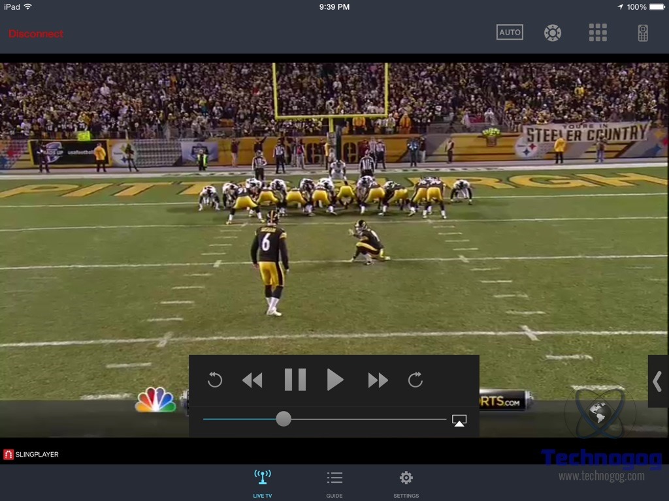Click the SLINGPLAYER logo label
This screenshot has height=501, width=669.
pos(31,455)
